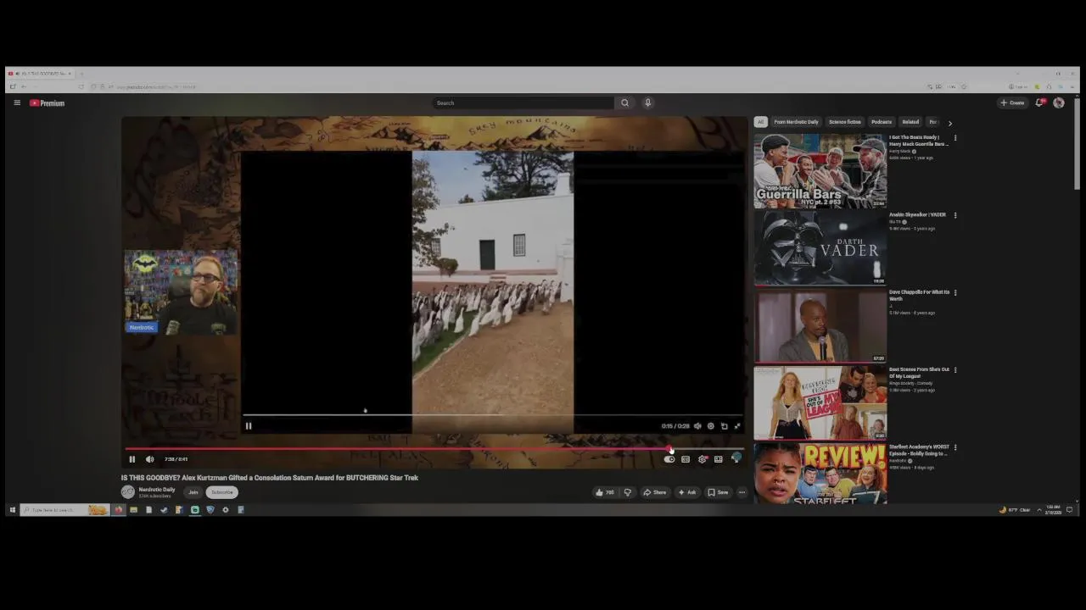Click the search magnifier button
This screenshot has width=1086, height=610.
pos(624,103)
